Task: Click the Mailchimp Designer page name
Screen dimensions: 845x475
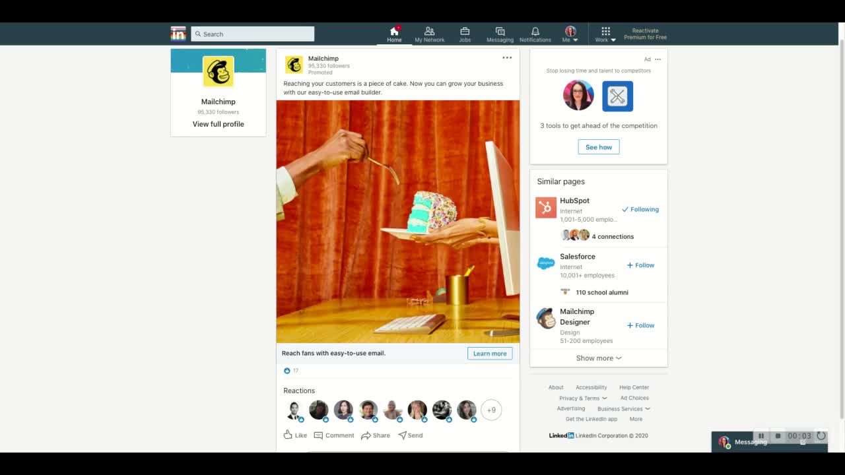Action: tap(577, 317)
